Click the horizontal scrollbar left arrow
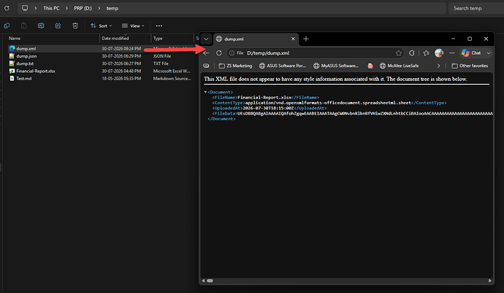This screenshot has height=293, width=504. coord(203,281)
